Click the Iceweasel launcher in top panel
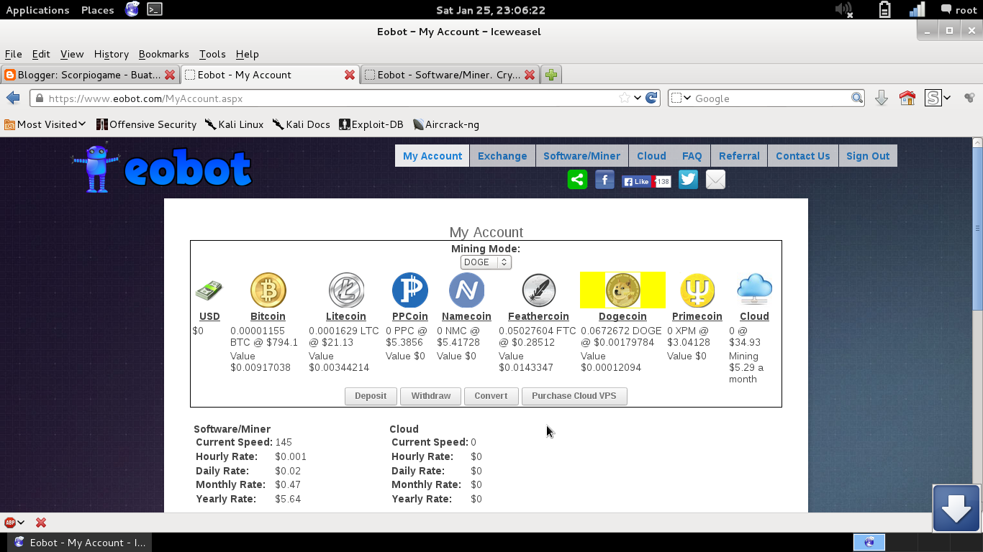 point(132,9)
